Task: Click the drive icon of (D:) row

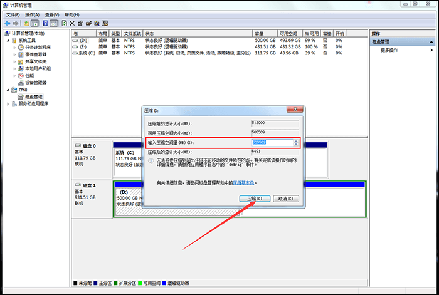Action: tap(75, 41)
